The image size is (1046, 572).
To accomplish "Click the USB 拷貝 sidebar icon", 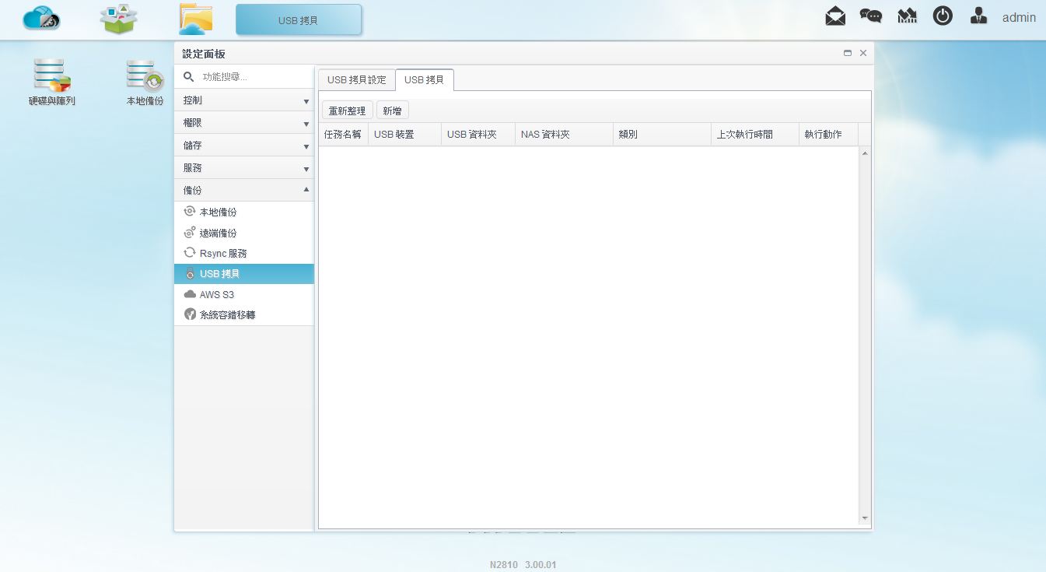I will pos(190,274).
